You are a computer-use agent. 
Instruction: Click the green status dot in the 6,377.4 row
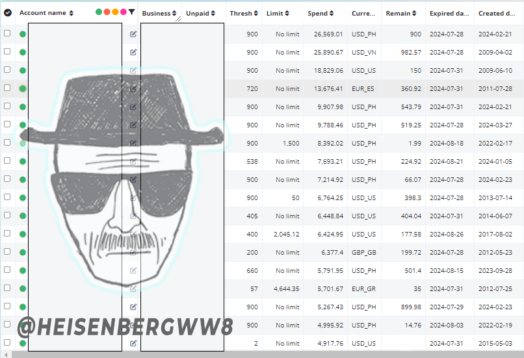tap(23, 252)
